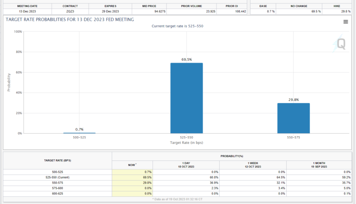
Task: Click the 550-575 target rate bar
Action: click(293, 118)
